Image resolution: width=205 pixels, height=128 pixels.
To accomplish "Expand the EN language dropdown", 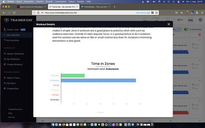I will [180, 20].
